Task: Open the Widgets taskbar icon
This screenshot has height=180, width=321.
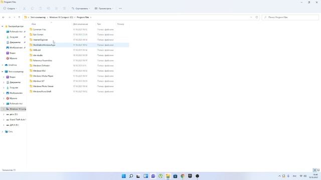Action: 146,176
